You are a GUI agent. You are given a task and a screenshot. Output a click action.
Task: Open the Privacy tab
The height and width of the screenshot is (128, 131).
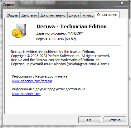pos(88,15)
